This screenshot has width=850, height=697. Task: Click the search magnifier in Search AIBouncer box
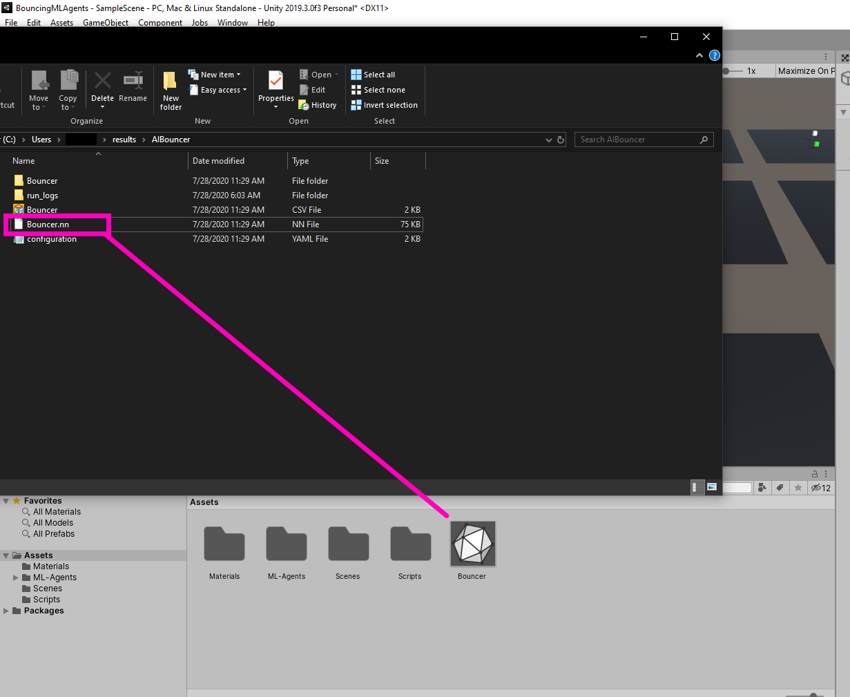(704, 140)
